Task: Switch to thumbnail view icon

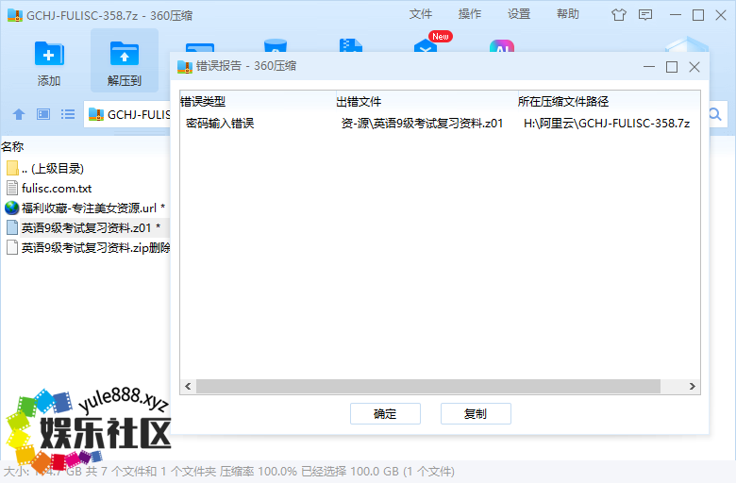Action: 43,114
